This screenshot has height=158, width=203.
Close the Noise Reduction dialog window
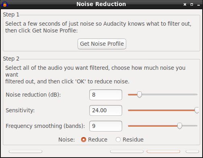[185, 4]
